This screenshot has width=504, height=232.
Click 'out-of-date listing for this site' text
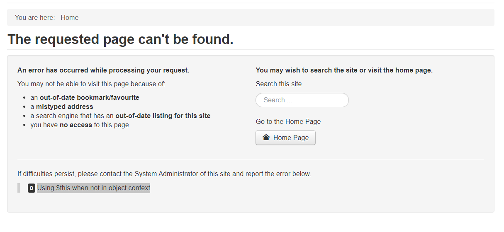[x=163, y=116]
